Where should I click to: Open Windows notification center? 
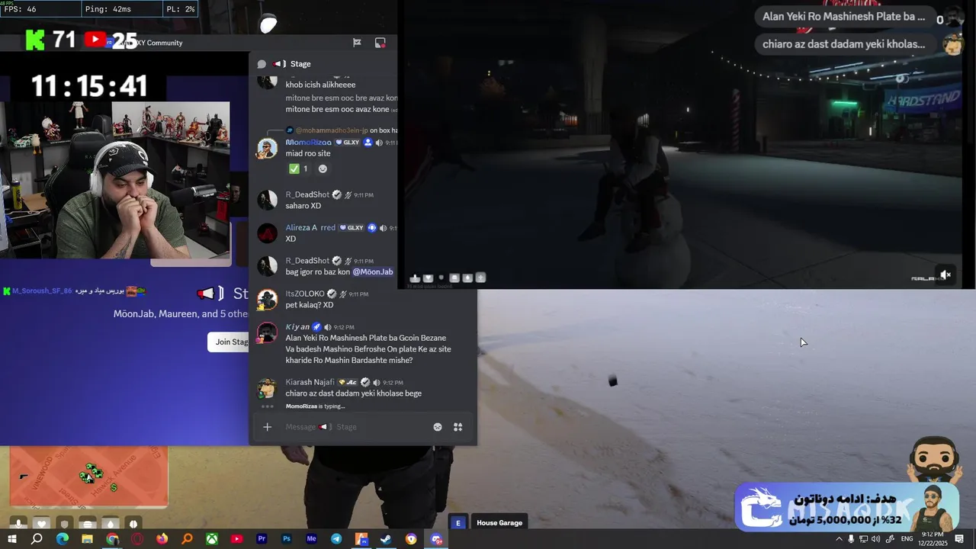point(959,539)
